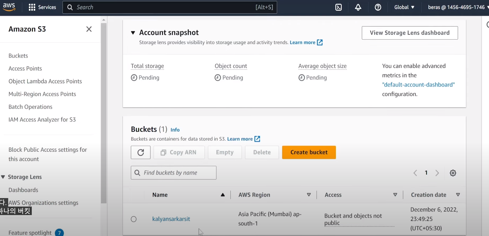Click the Average object size label
The width and height of the screenshot is (489, 236).
(x=322, y=66)
